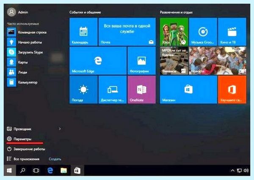
Task: Click the Создать link
Action: coord(55,159)
